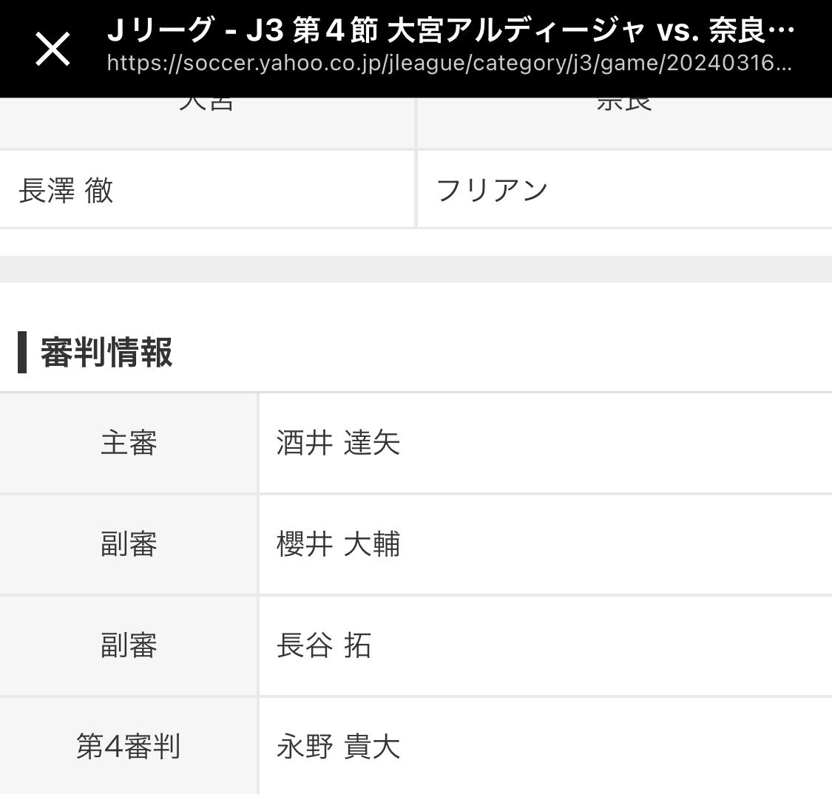This screenshot has height=794, width=832.
Task: Select assistant referee 櫻井 大輔
Action: coord(338,545)
